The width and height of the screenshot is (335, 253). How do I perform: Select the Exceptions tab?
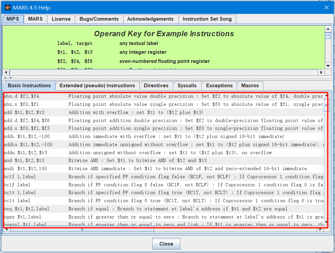click(219, 86)
